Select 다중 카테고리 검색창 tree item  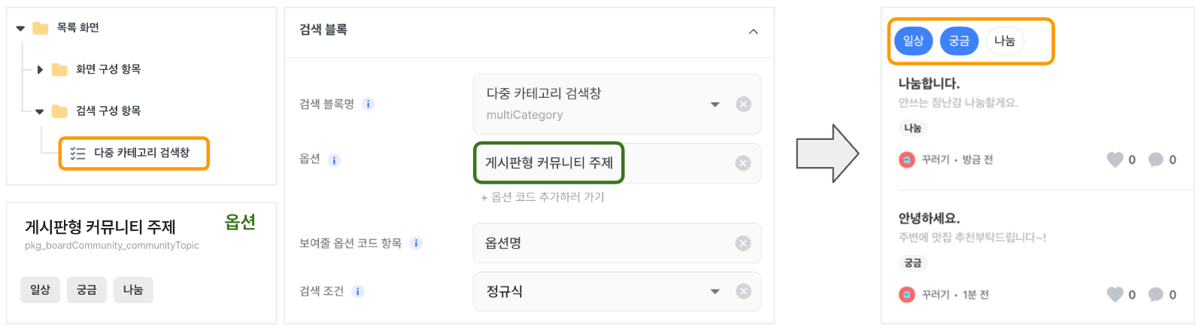click(134, 153)
